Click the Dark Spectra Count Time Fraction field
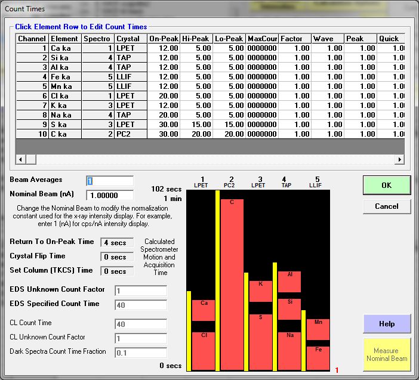 (140, 353)
